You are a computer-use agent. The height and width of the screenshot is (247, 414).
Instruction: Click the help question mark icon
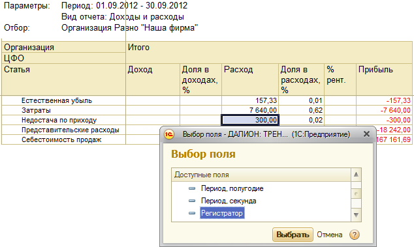click(355, 235)
